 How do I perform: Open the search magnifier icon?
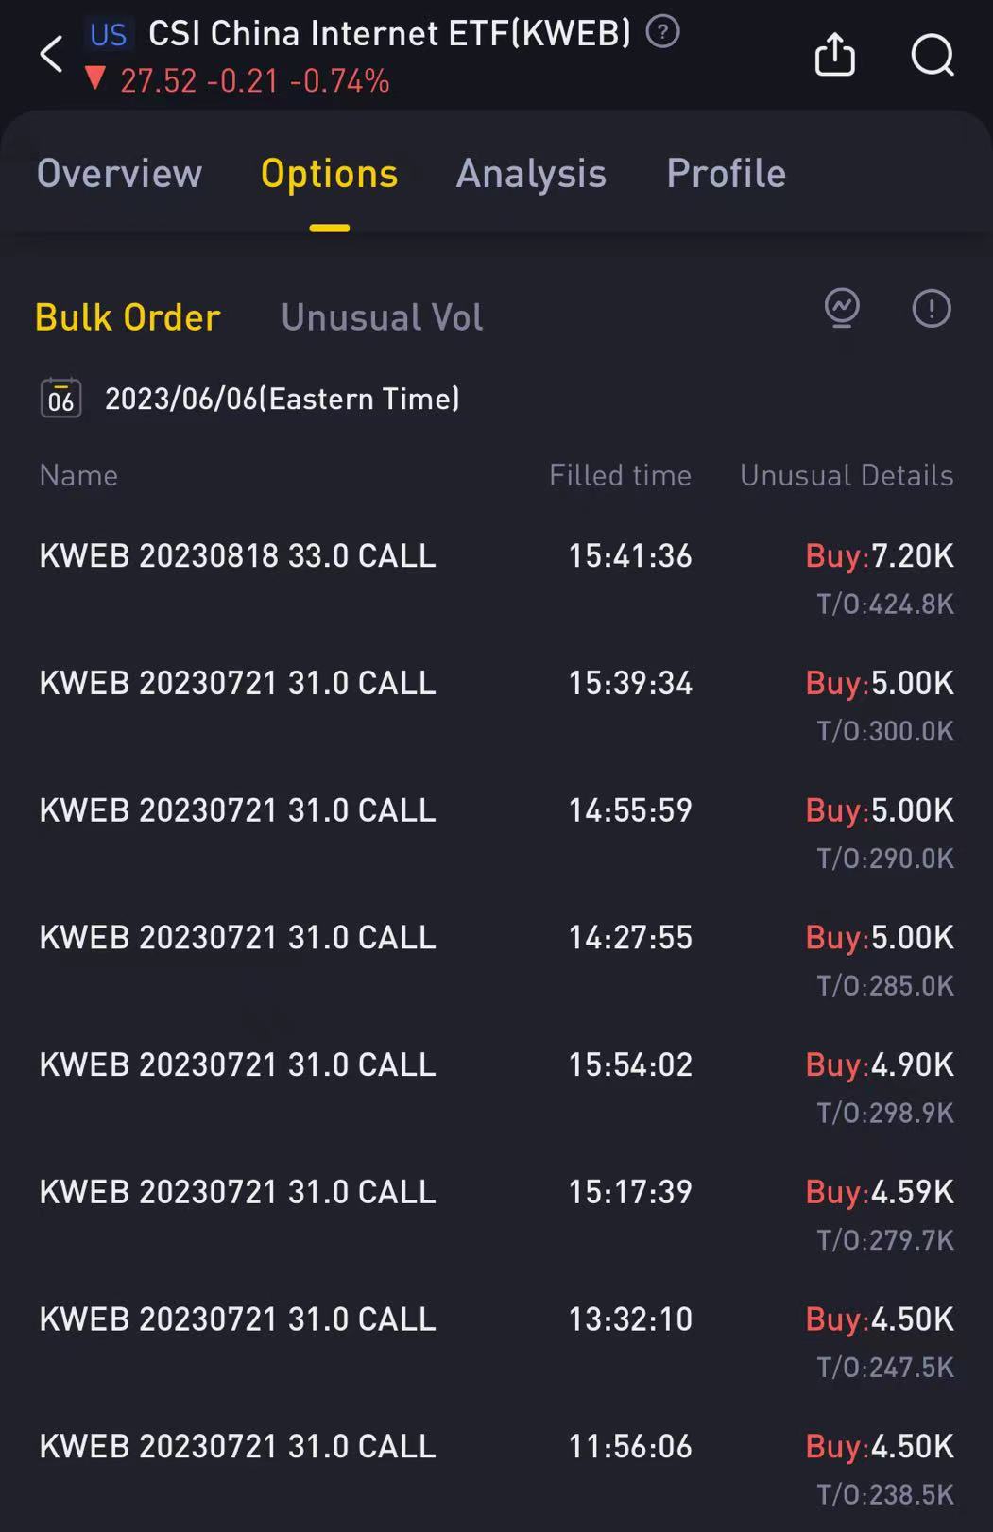coord(933,55)
